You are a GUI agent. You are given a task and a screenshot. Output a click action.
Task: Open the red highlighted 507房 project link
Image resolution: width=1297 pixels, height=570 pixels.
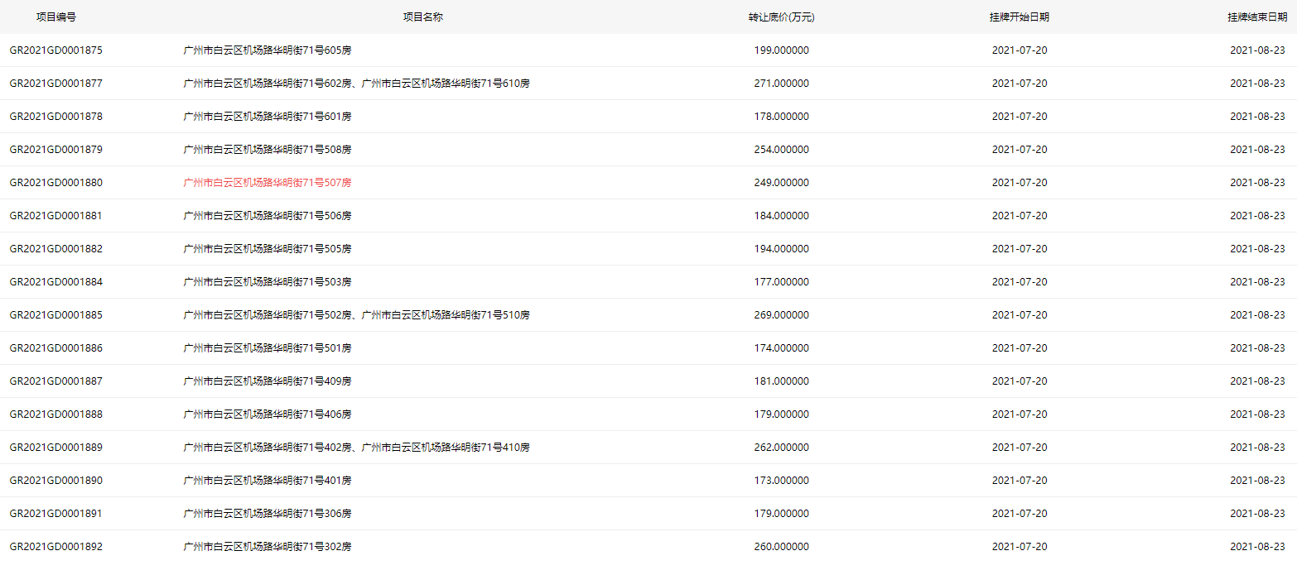(x=267, y=183)
